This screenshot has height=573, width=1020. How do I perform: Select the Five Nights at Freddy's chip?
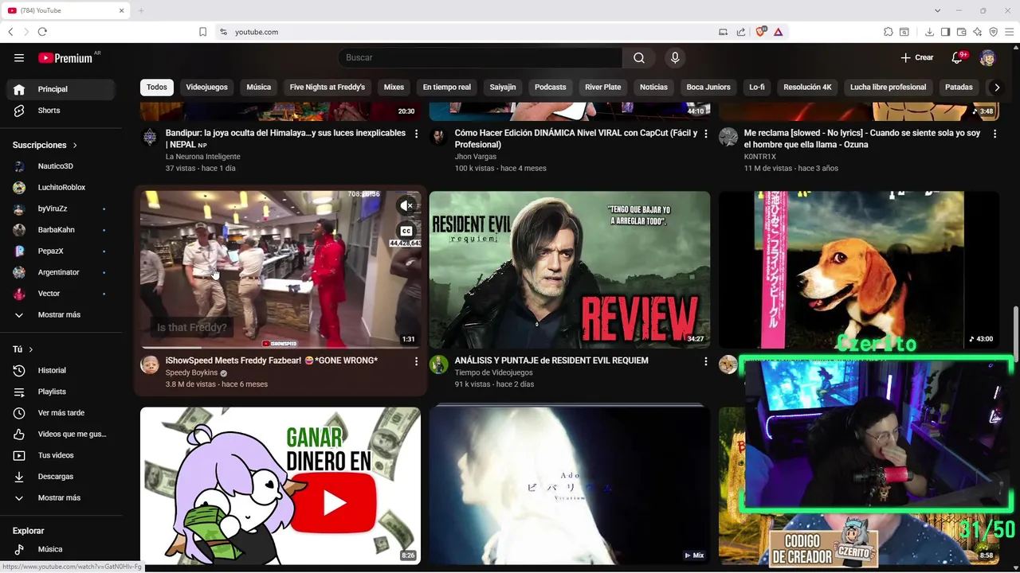tap(328, 88)
